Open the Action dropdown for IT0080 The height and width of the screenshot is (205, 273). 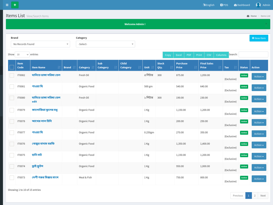click(x=259, y=99)
